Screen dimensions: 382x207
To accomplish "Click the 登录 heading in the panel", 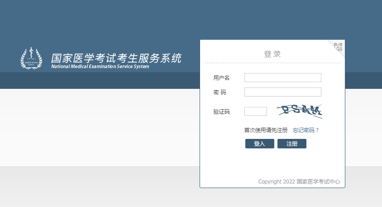I will tap(272, 54).
